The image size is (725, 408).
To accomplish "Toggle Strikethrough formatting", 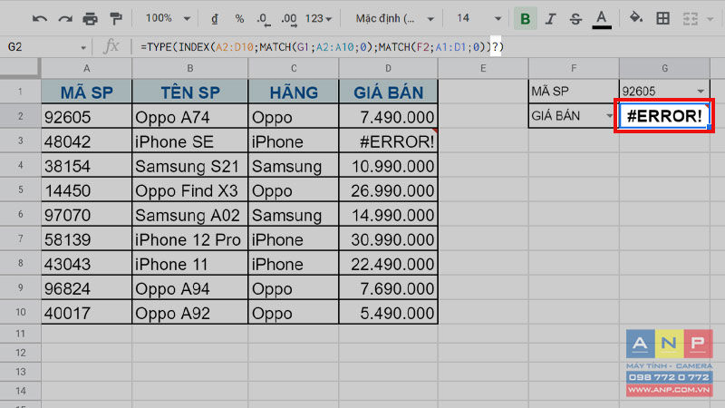I will pos(575,19).
